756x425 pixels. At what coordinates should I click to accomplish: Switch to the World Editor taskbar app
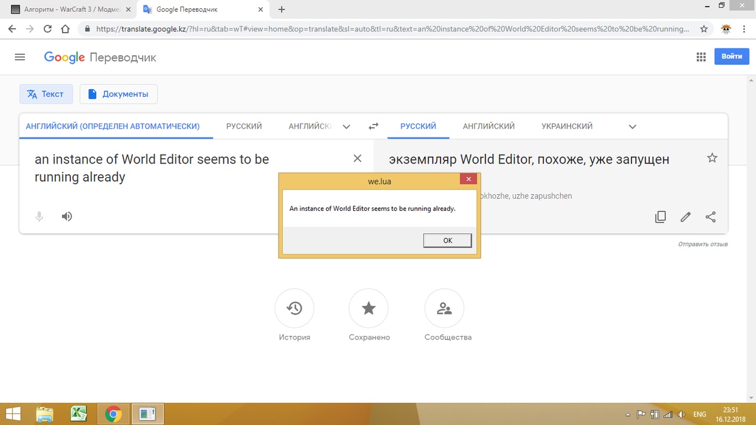[x=147, y=414]
